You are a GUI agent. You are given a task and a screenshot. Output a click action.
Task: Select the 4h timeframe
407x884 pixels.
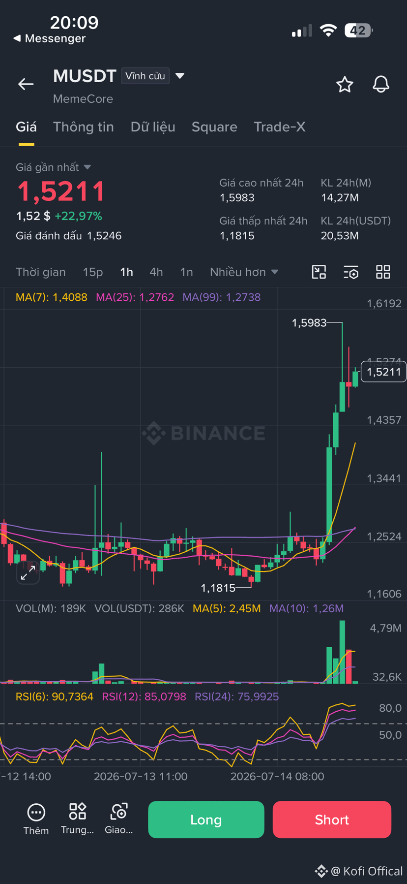click(156, 272)
